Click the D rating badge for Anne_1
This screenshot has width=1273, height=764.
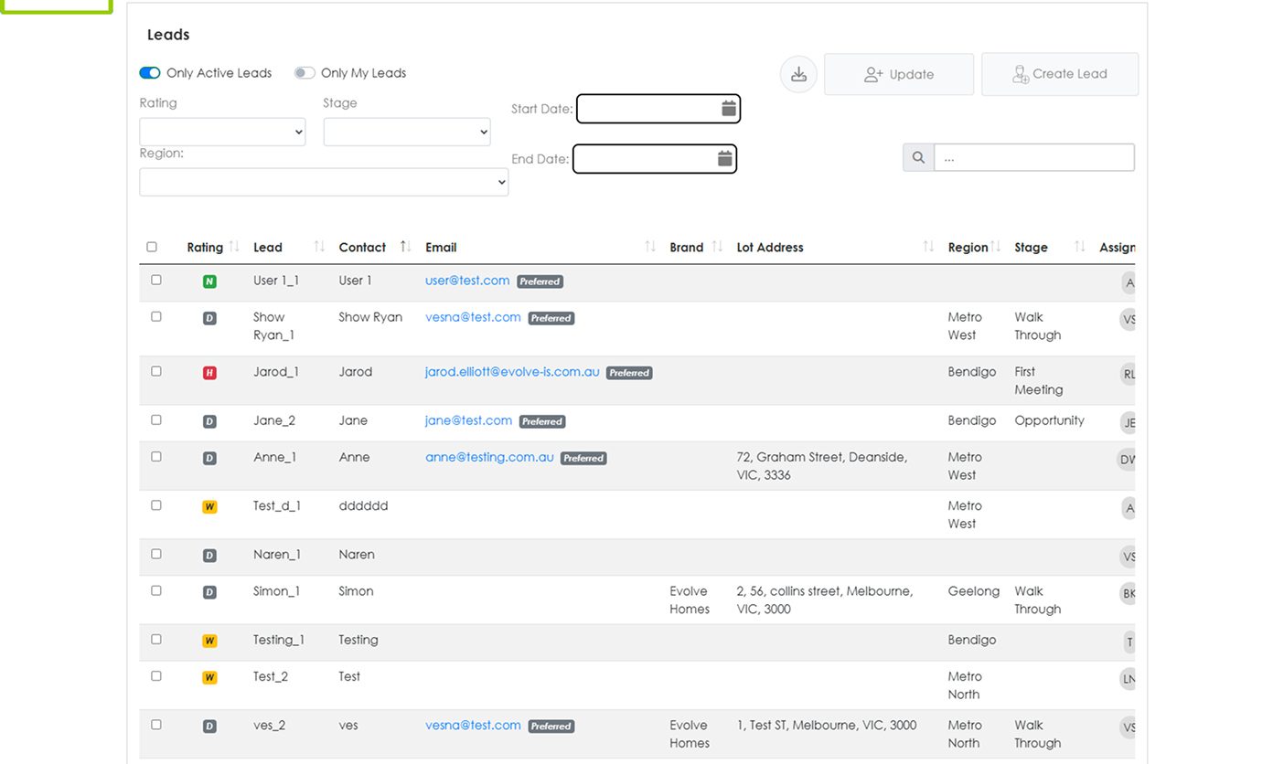[209, 458]
